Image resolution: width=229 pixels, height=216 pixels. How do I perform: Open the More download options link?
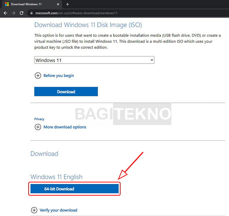(x=65, y=127)
